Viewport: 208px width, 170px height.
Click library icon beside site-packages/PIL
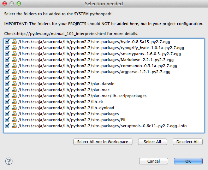(14, 120)
